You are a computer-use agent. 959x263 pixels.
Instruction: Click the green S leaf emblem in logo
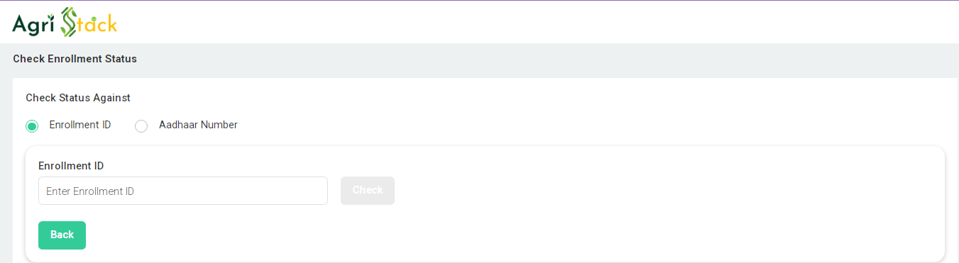(69, 23)
